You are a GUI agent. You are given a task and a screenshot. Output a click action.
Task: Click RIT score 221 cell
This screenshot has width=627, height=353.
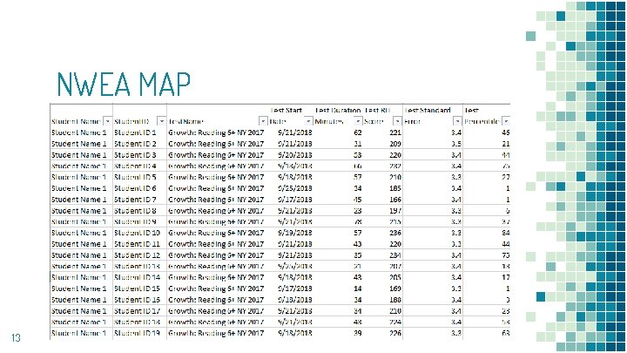point(395,132)
